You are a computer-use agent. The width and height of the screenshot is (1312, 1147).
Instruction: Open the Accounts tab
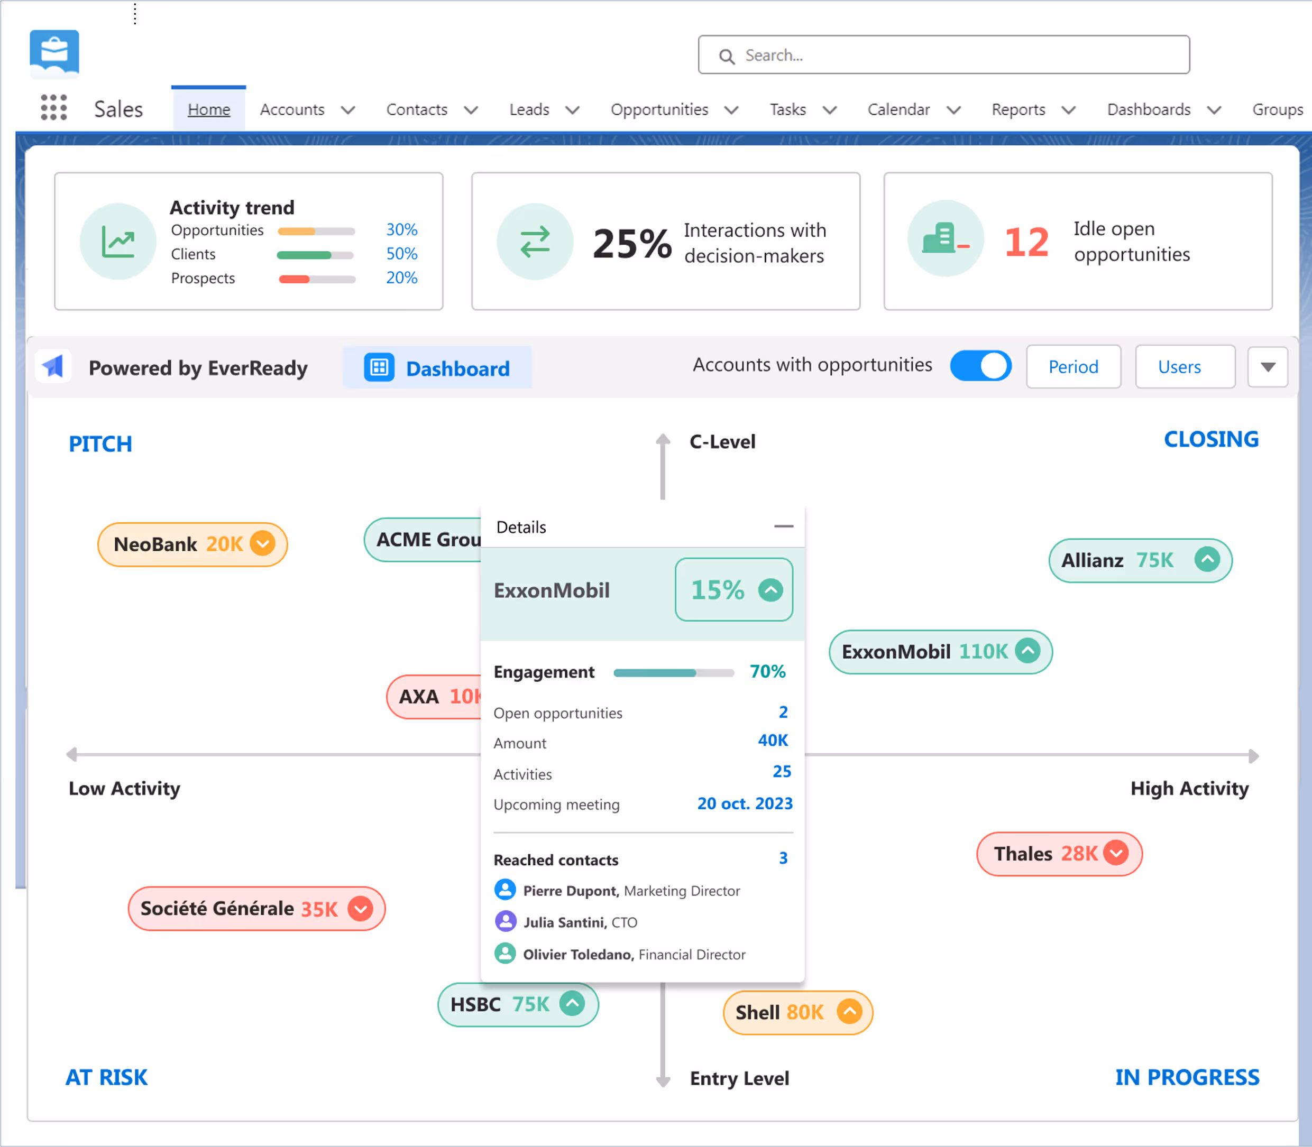(x=292, y=109)
